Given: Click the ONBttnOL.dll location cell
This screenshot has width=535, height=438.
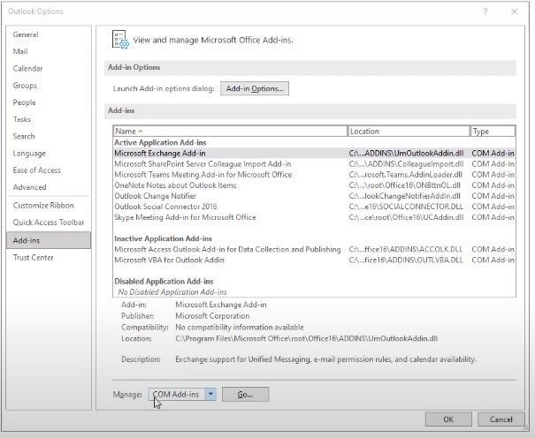Looking at the screenshot, I should [x=405, y=185].
